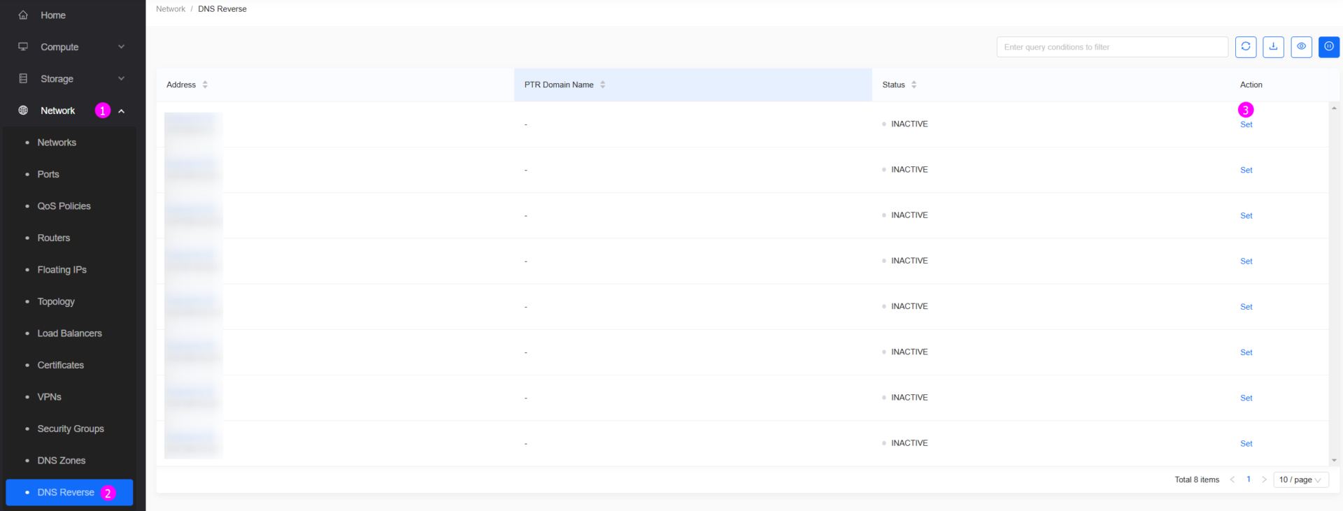
Task: Sort table by Status column
Action: [x=914, y=85]
